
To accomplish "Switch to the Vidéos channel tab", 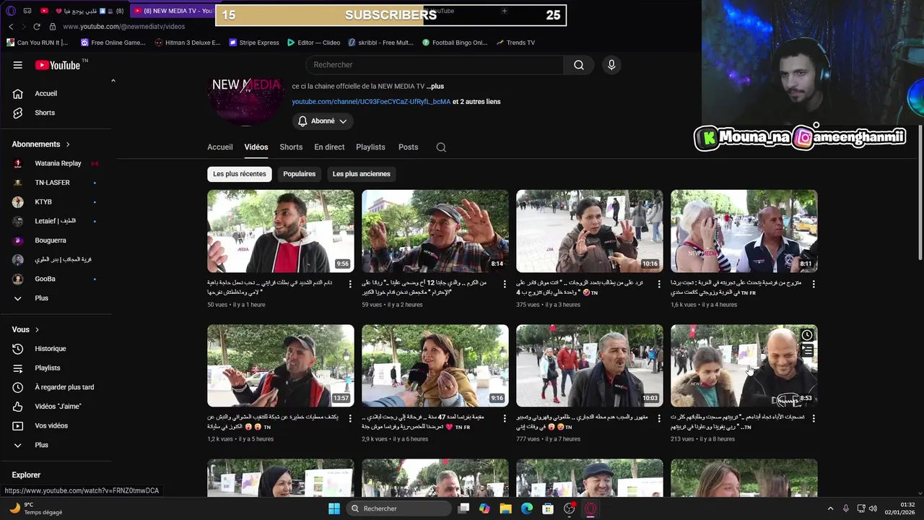I will 256,147.
